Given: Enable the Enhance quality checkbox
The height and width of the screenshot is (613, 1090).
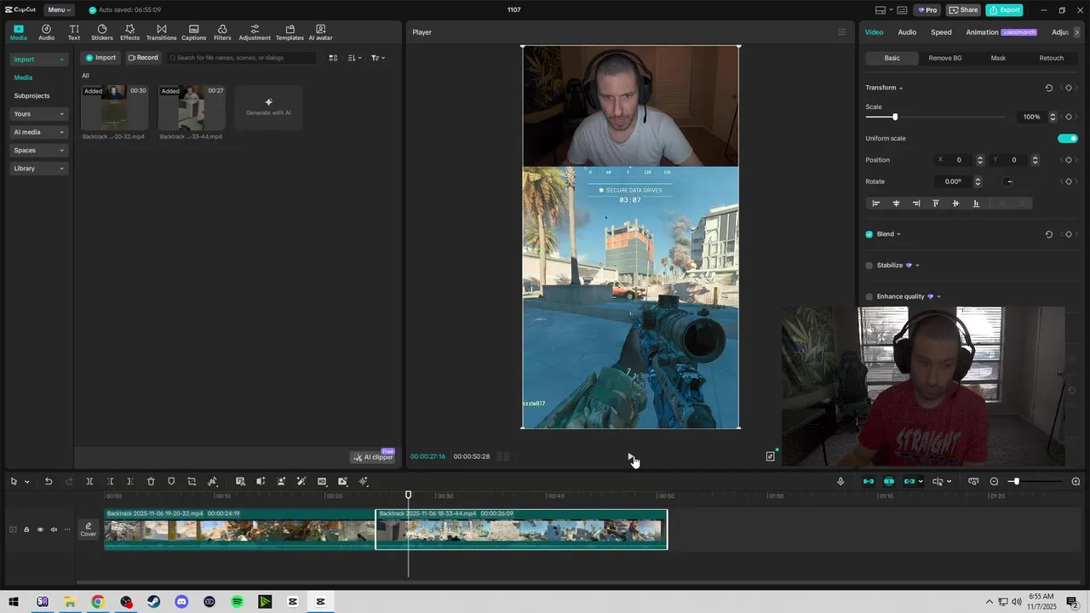Looking at the screenshot, I should coord(869,297).
